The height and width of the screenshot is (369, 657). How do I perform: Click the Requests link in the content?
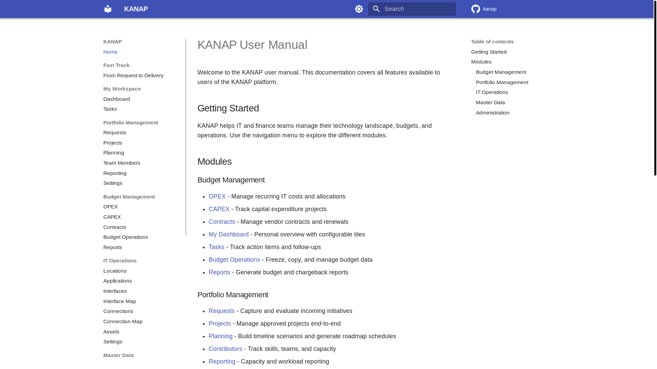[x=222, y=311]
